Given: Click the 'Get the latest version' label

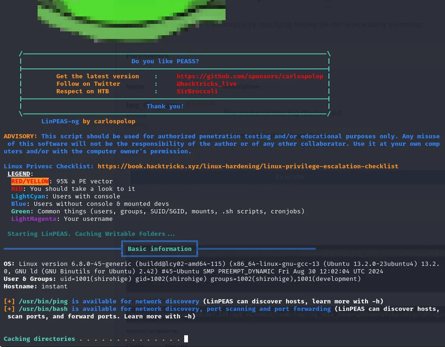Looking at the screenshot, I should tap(98, 76).
